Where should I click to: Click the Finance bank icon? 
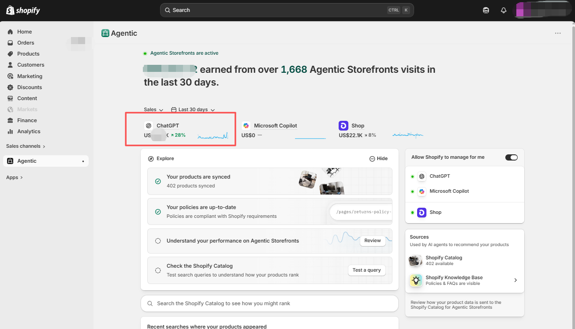(x=10, y=120)
